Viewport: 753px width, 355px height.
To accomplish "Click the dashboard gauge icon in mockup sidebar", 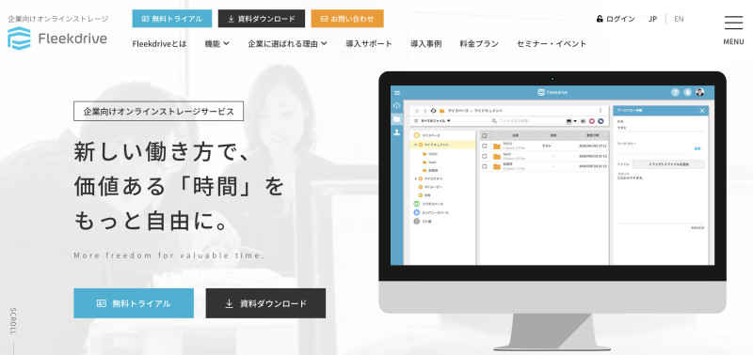I will point(396,105).
